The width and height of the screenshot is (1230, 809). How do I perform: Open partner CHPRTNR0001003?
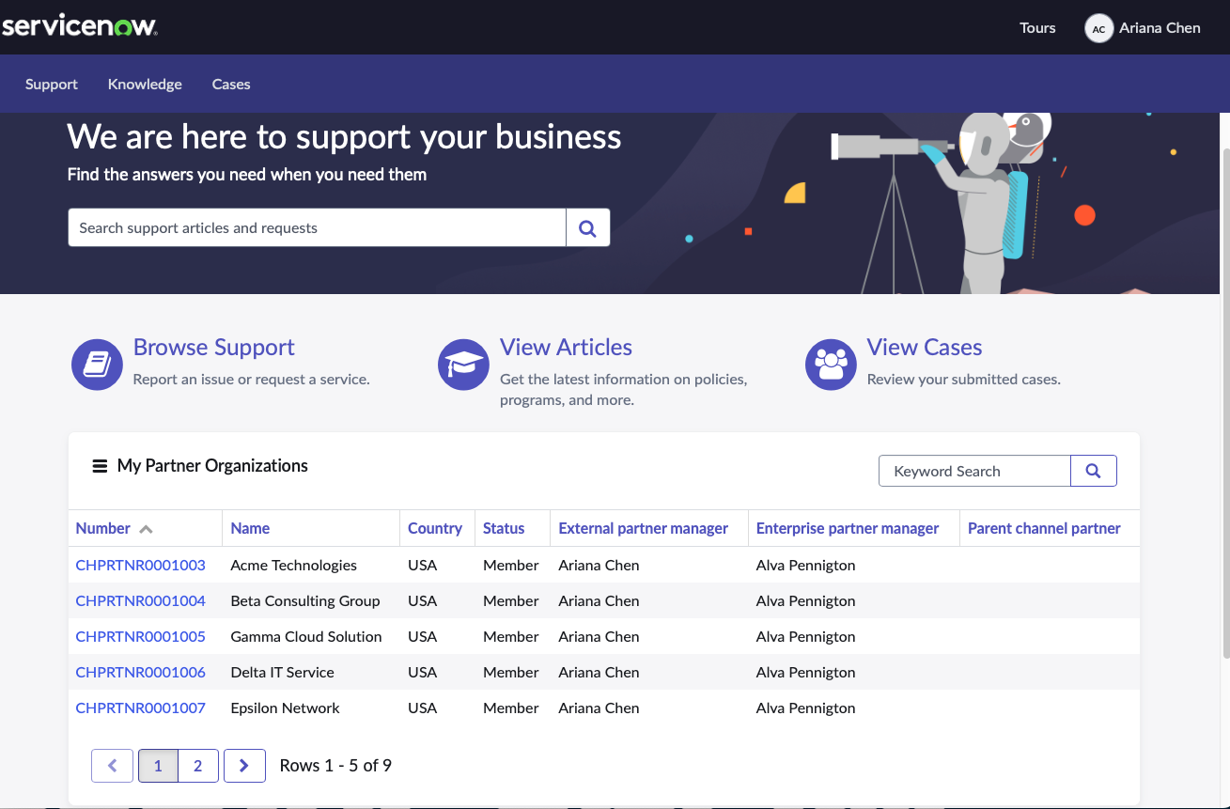coord(141,565)
